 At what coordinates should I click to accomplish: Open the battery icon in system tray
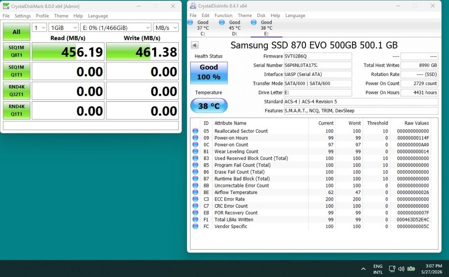(411, 268)
